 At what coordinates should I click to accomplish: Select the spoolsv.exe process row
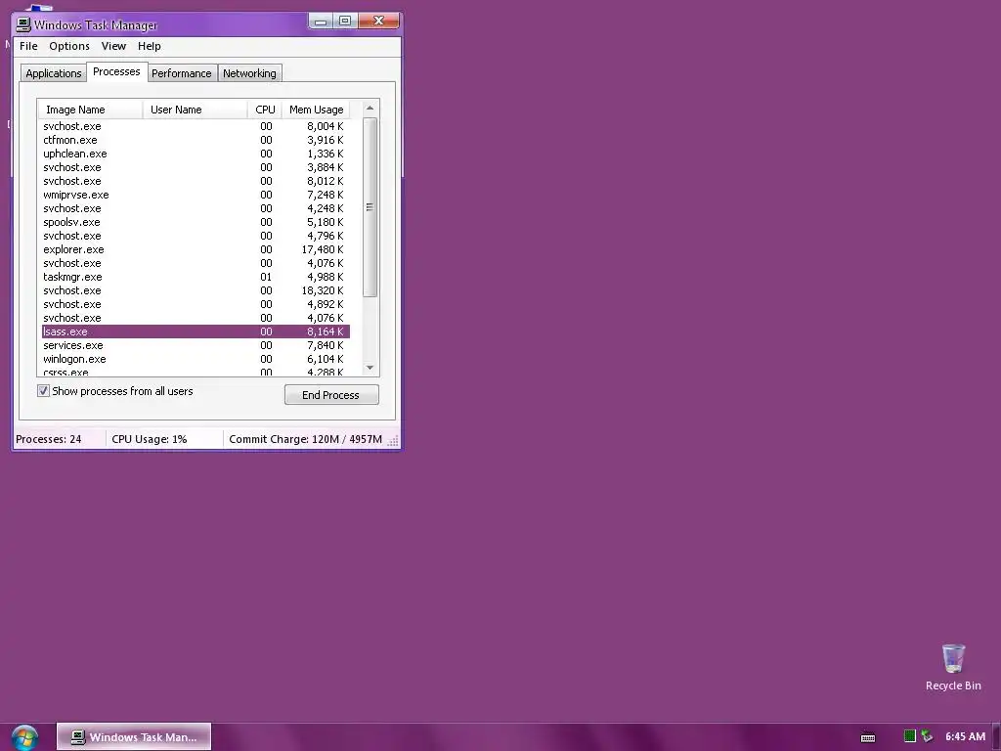(x=196, y=222)
